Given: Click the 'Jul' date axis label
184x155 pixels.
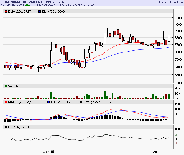Looking at the screenshot, I should coord(105,152).
